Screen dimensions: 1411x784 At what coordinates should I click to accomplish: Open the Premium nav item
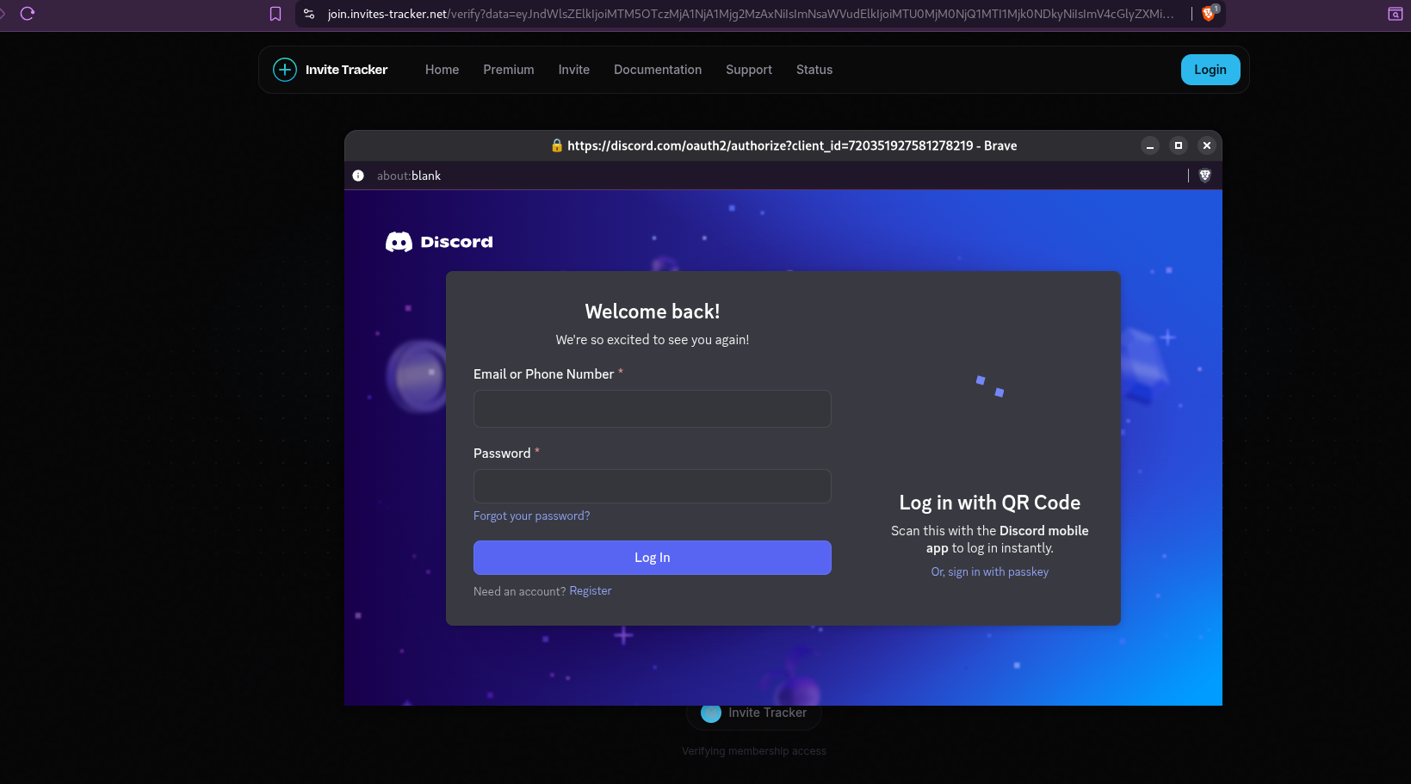pos(509,70)
